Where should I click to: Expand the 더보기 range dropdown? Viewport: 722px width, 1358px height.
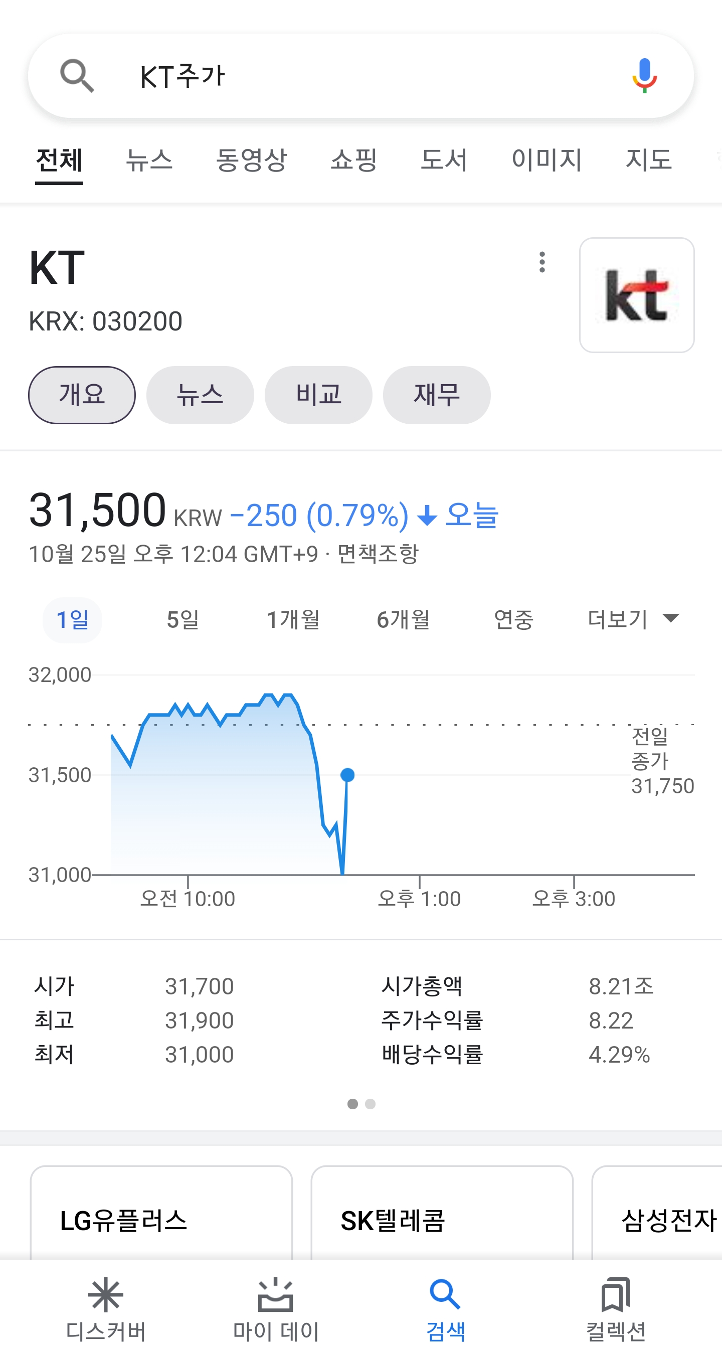tap(633, 619)
